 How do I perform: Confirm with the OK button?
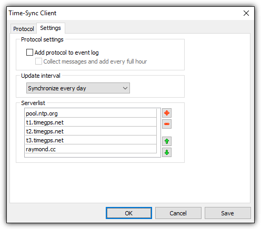[129, 213]
